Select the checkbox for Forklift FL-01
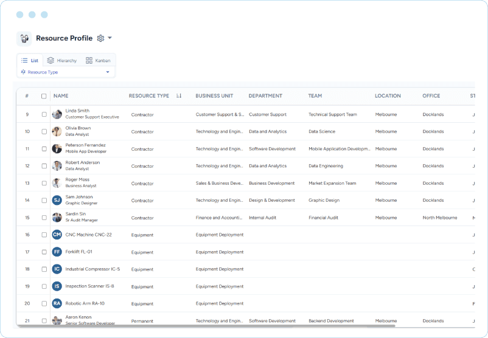488x338 pixels. coord(44,252)
